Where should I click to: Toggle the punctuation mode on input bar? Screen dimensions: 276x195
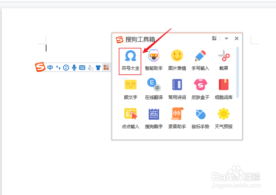58,67
